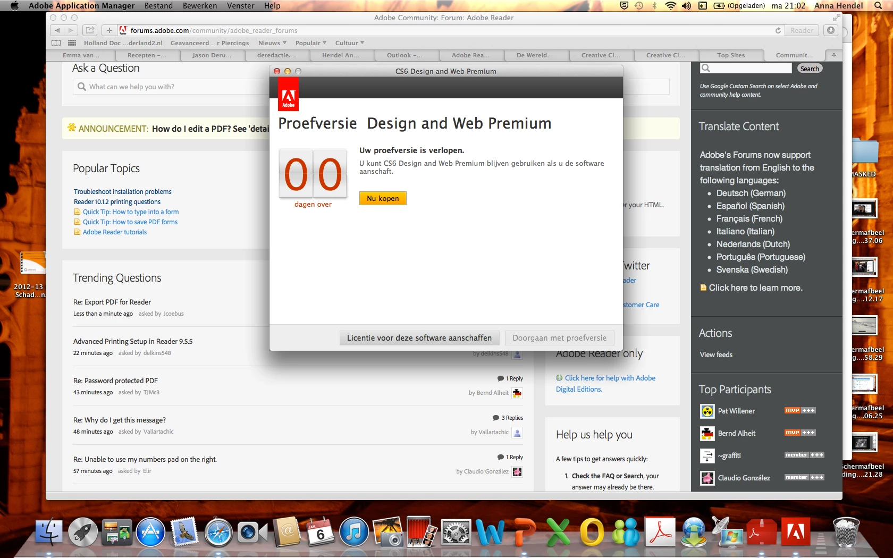Open Adobe Acrobat PDF icon in the Dock

(660, 532)
